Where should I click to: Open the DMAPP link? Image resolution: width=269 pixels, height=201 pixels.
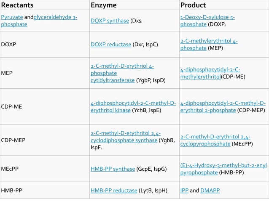(x=210, y=190)
